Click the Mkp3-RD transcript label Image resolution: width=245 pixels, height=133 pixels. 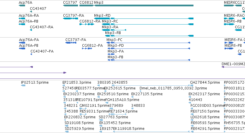102,16
